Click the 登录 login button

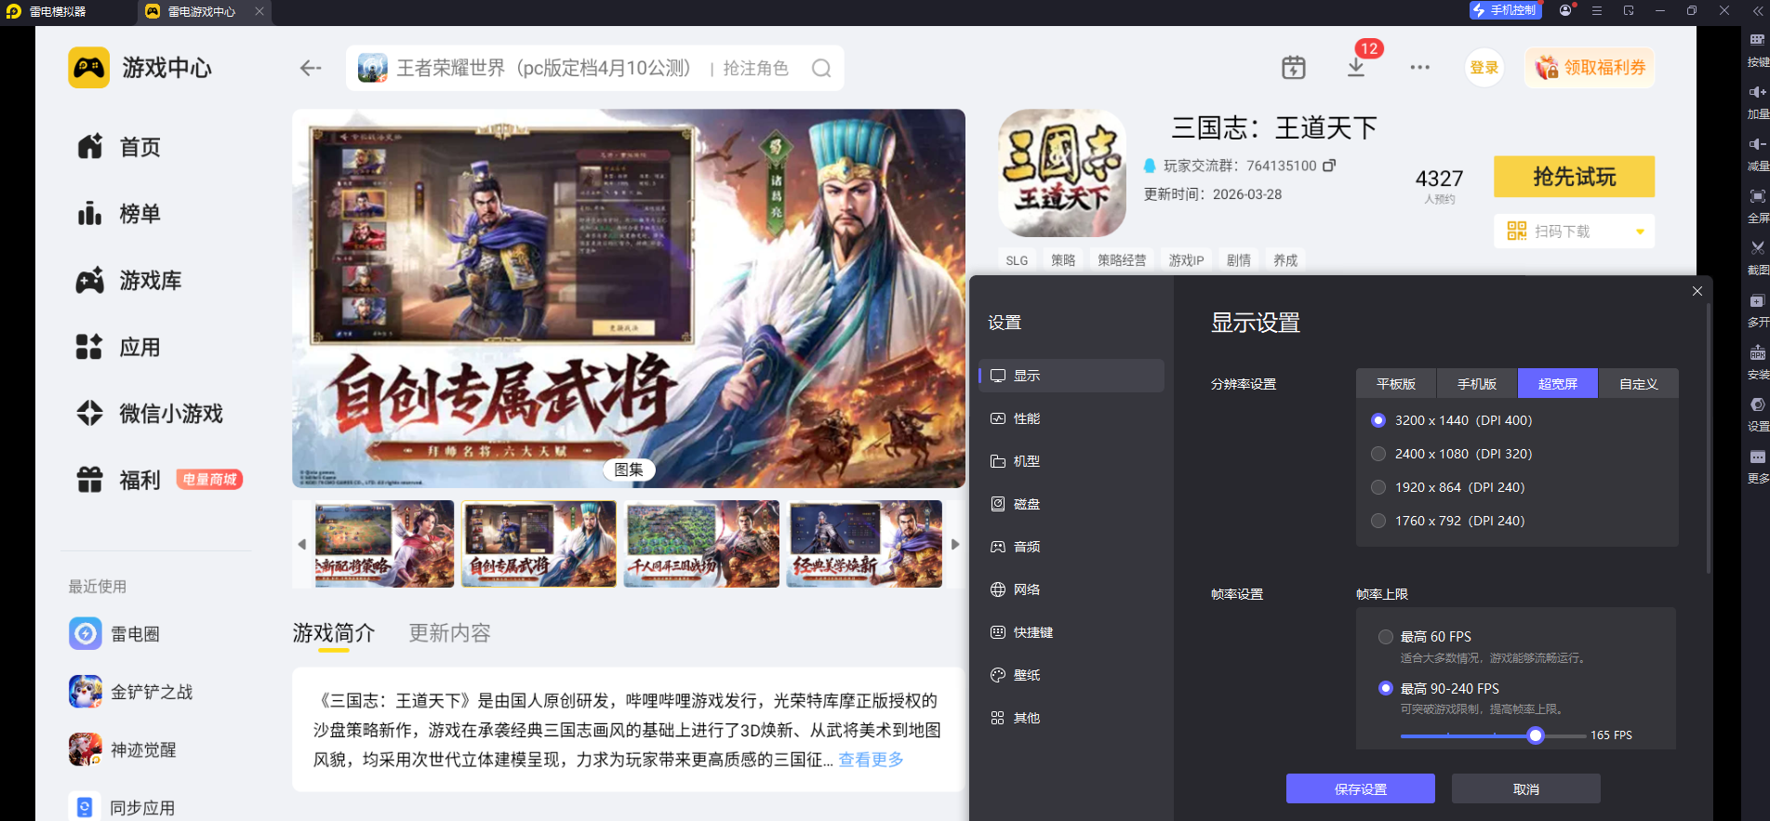point(1484,68)
